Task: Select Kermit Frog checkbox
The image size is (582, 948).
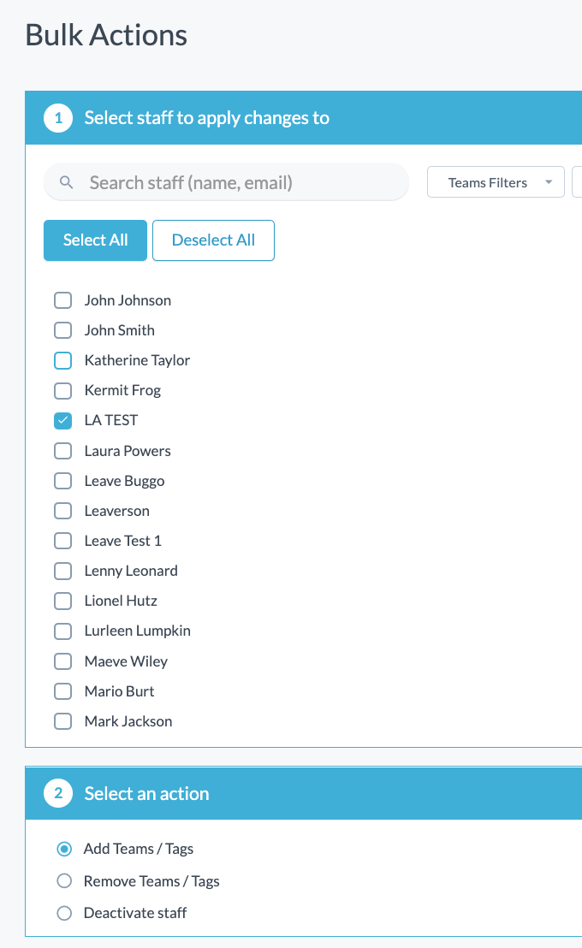Action: pos(63,390)
